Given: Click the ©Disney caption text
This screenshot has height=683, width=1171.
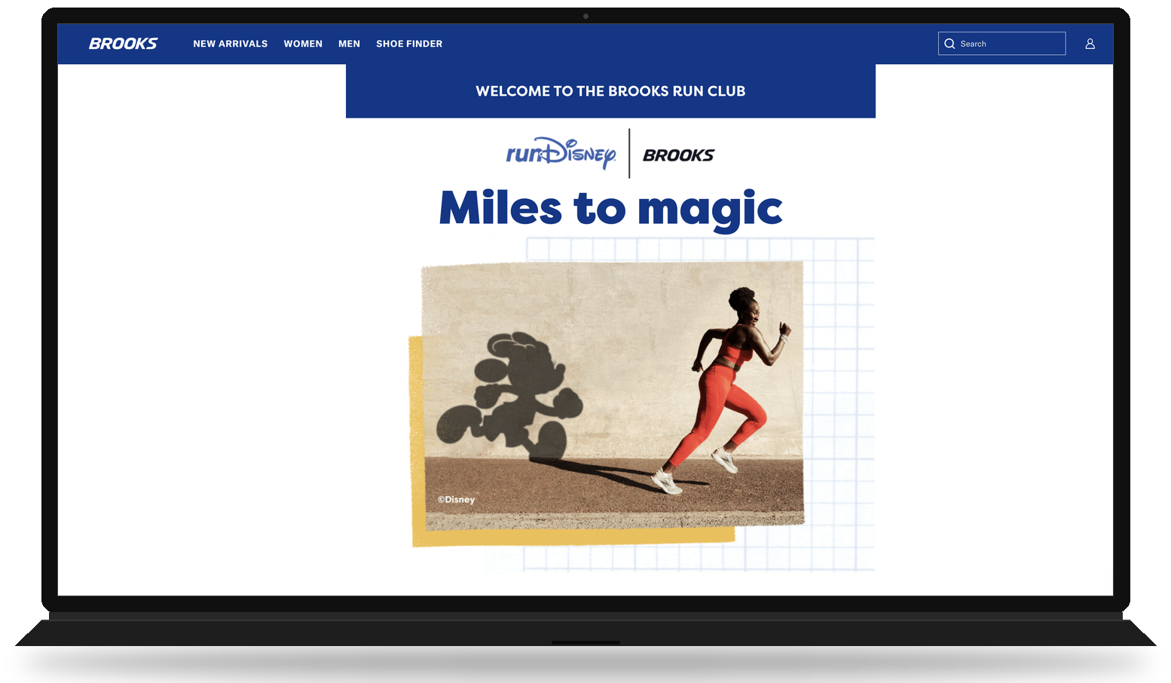Looking at the screenshot, I should pyautogui.click(x=457, y=500).
